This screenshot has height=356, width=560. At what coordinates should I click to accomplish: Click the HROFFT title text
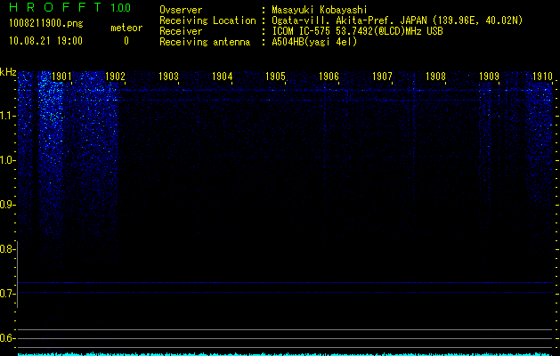coord(55,7)
